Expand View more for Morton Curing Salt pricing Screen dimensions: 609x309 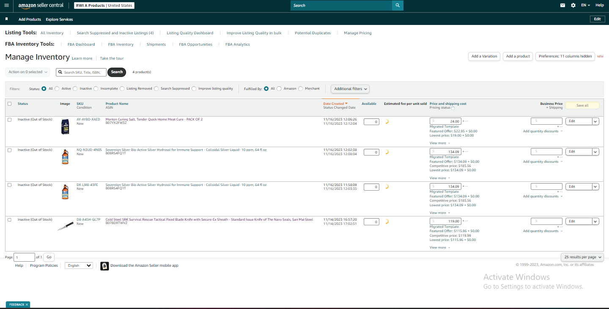pos(440,143)
